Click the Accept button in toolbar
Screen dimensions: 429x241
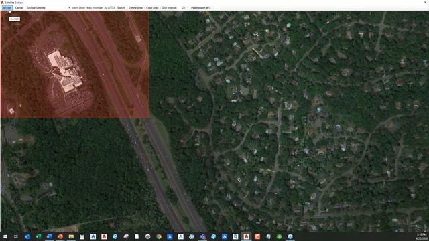[7, 7]
